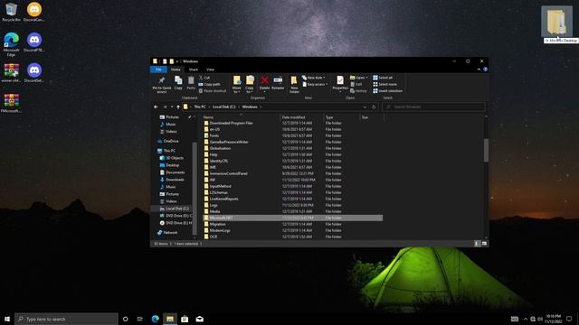Image resolution: width=579 pixels, height=325 pixels.
Task: Click the red Delete icon
Action: coord(264,80)
